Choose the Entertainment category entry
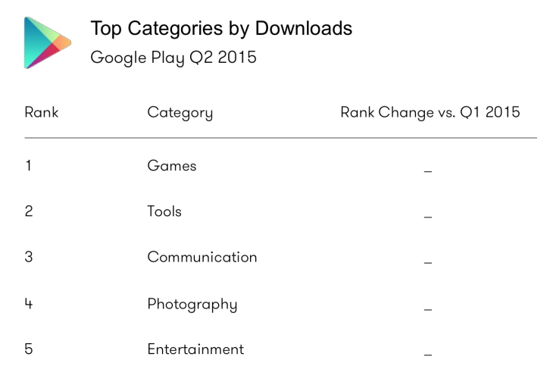The image size is (550, 385). point(195,349)
